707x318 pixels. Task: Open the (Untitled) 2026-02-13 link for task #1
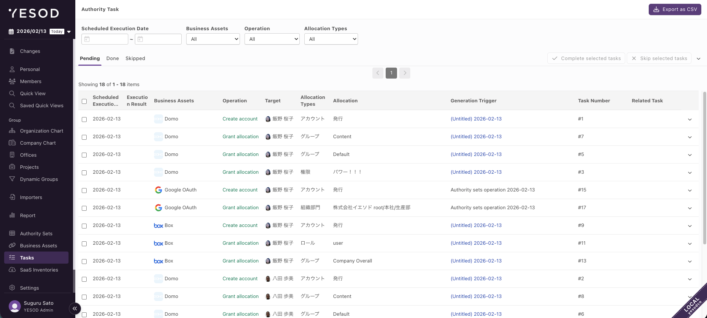point(476,119)
